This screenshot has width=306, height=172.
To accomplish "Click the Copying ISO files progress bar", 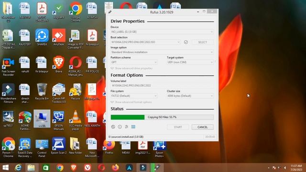I will pos(162,117).
